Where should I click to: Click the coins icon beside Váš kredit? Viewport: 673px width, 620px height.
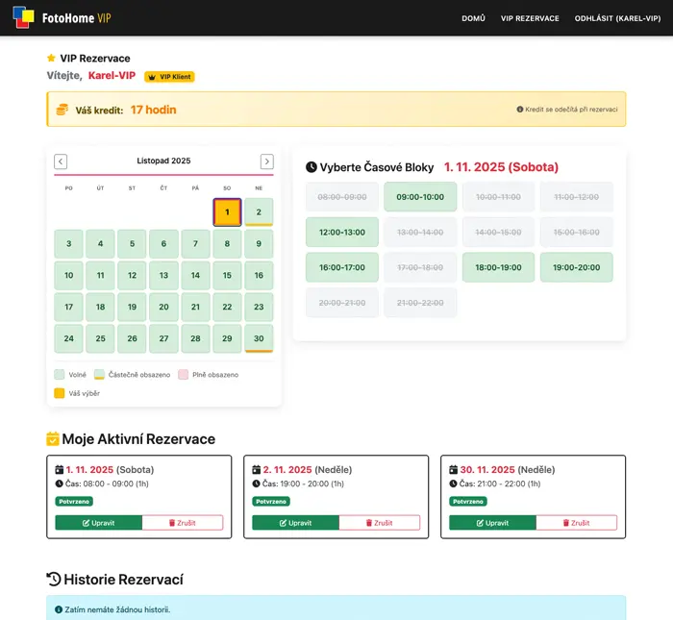pyautogui.click(x=62, y=110)
